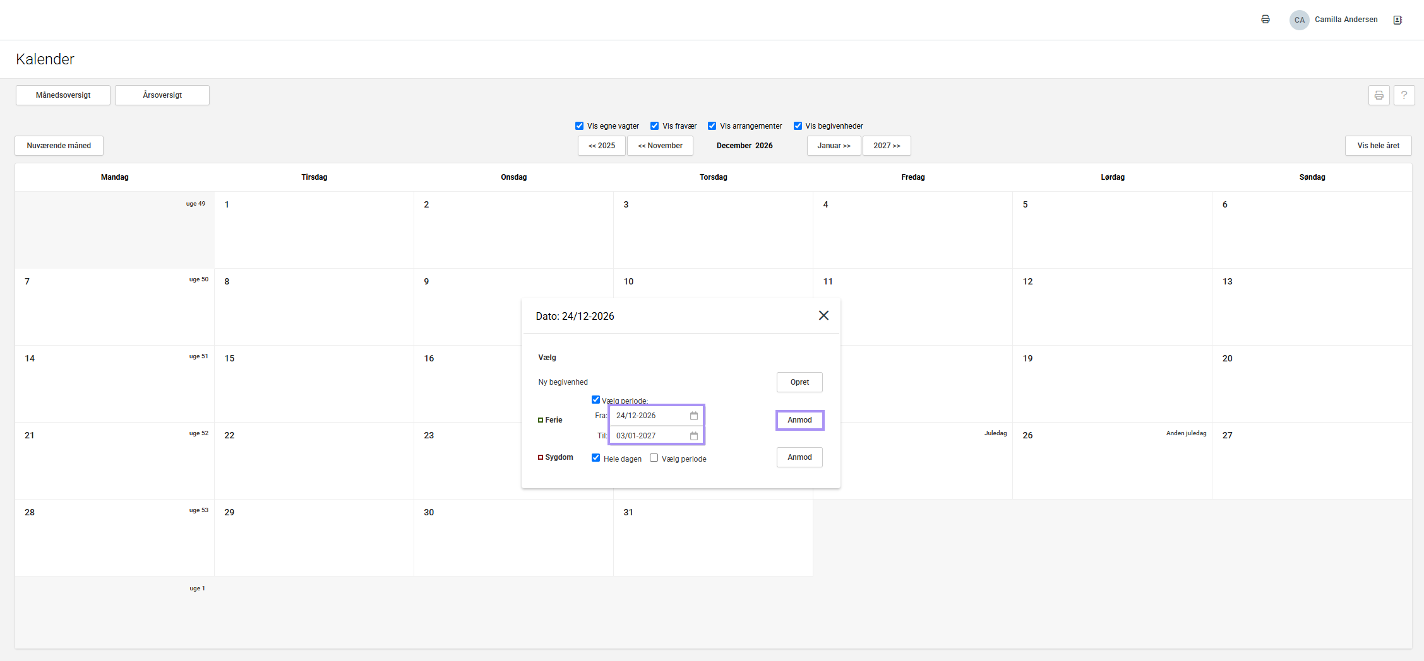Show the whole year with Vis hele året
This screenshot has height=661, width=1424.
pyautogui.click(x=1378, y=146)
